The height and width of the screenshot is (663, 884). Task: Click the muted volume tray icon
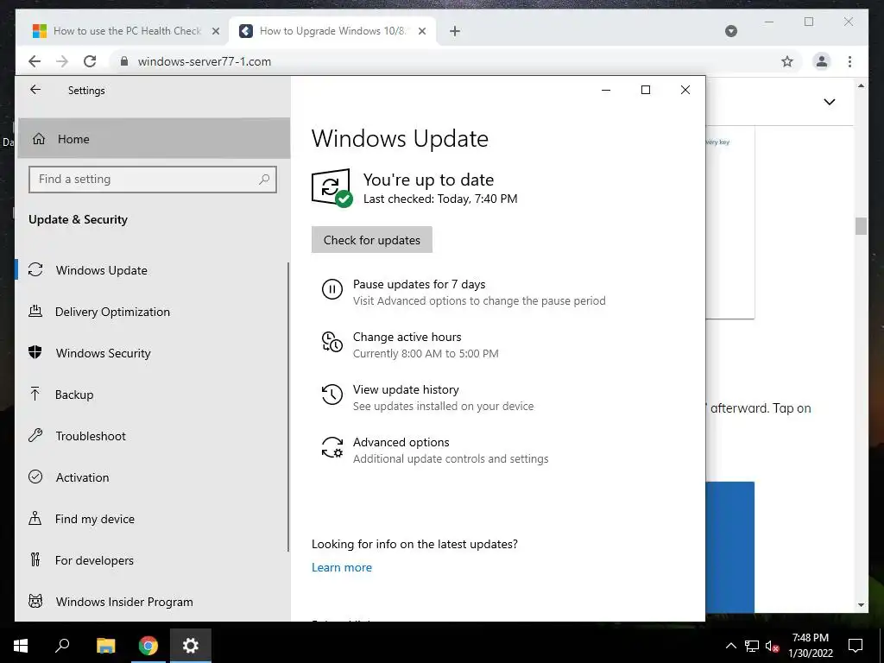pos(772,646)
